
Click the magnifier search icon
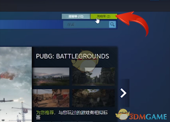112,25
